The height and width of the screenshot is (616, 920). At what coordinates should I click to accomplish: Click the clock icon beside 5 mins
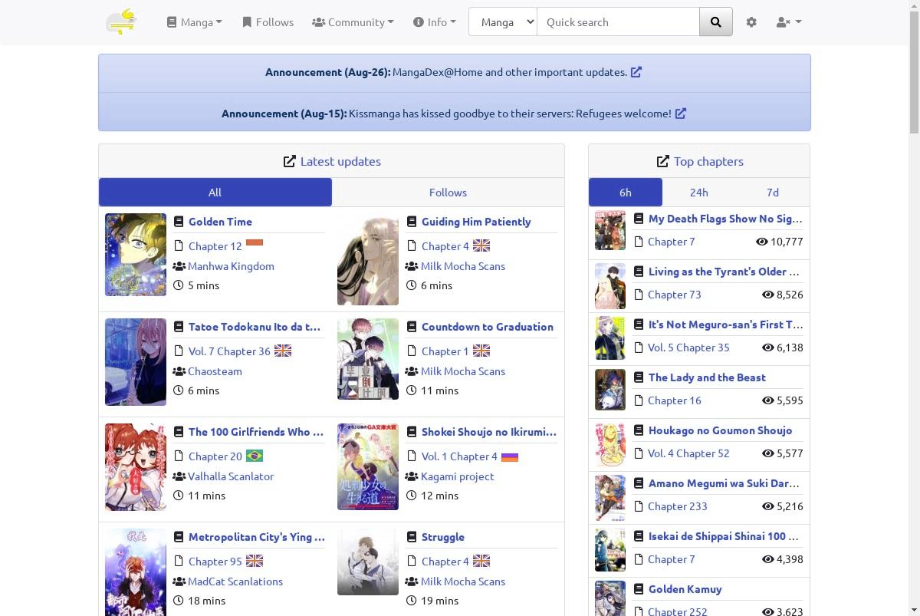[x=179, y=285]
